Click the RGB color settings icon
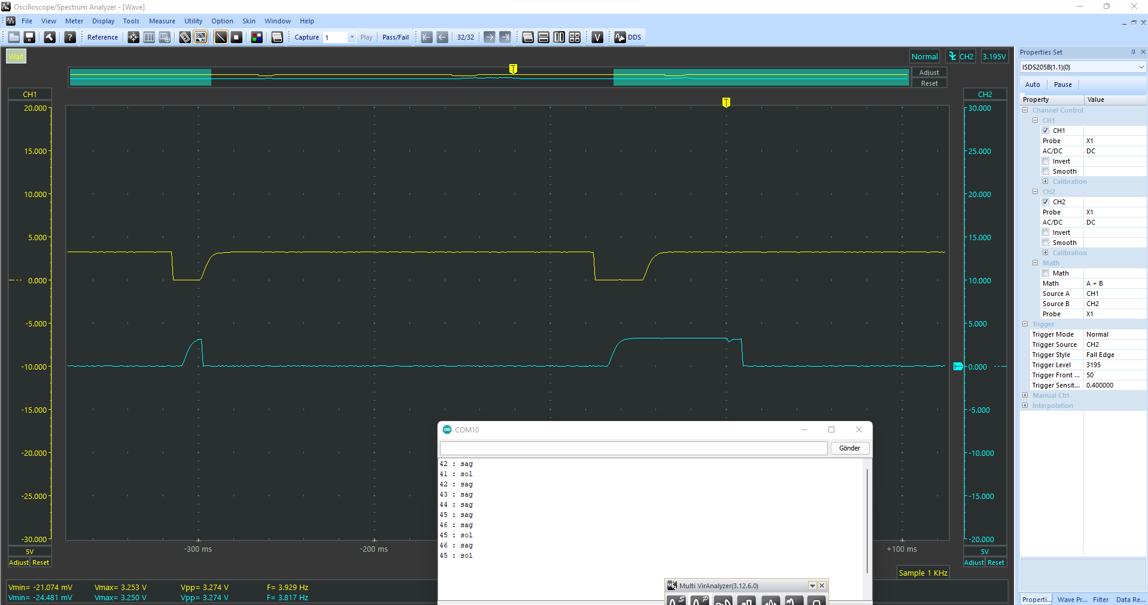Screen dimensions: 1148x605 tap(257, 37)
